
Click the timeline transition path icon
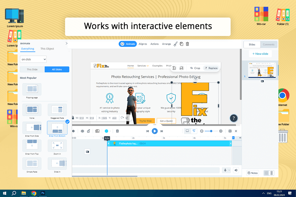tap(97, 131)
